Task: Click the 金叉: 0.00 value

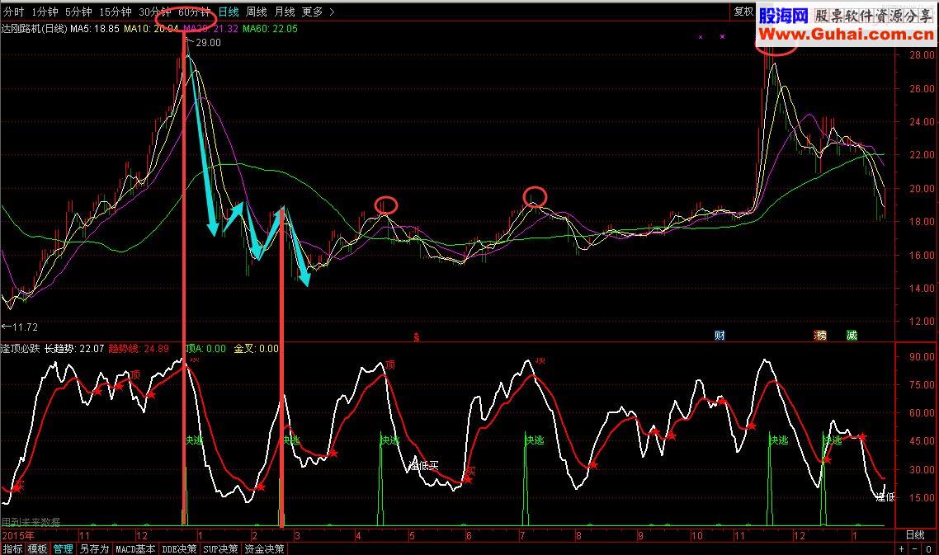Action: tap(257, 349)
